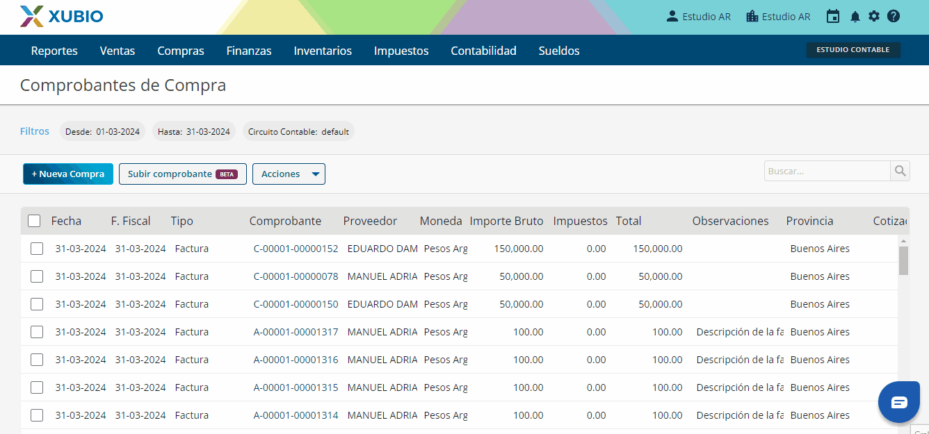
Task: Click the Xubio logo
Action: 62,17
